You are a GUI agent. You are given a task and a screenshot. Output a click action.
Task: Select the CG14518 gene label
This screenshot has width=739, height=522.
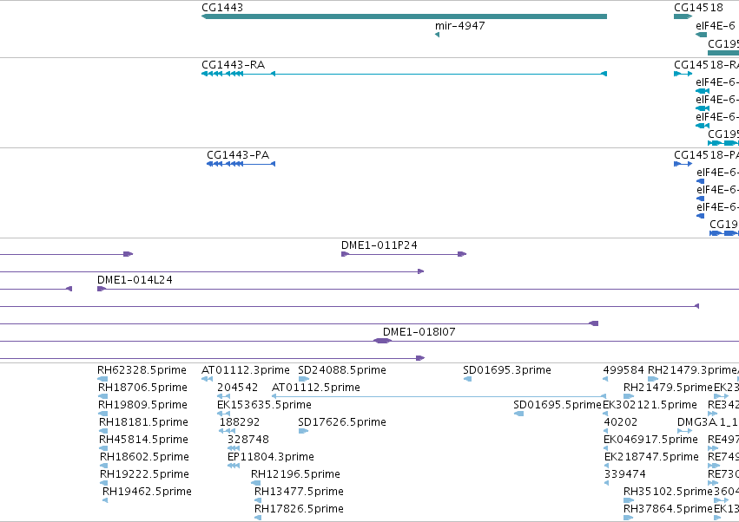pos(698,8)
